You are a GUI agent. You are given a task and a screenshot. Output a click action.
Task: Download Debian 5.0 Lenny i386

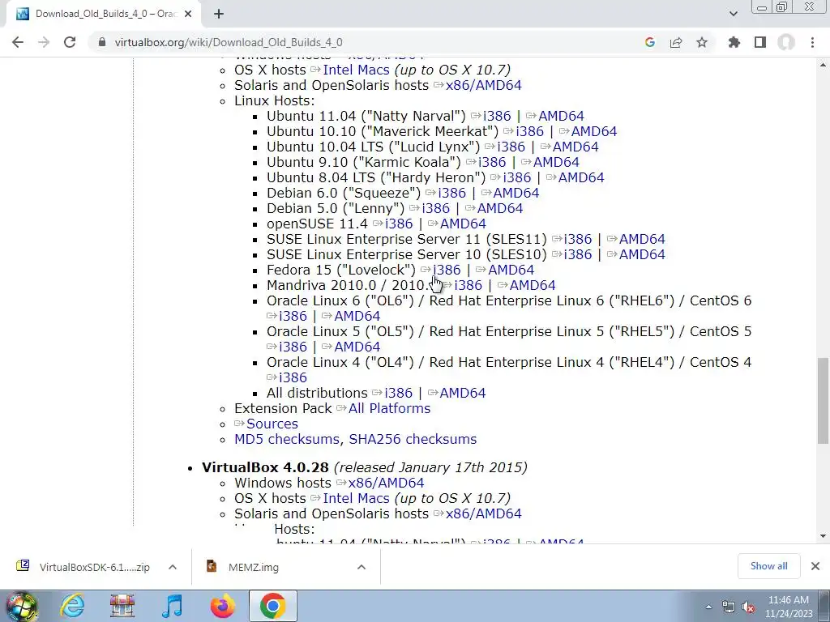point(435,208)
